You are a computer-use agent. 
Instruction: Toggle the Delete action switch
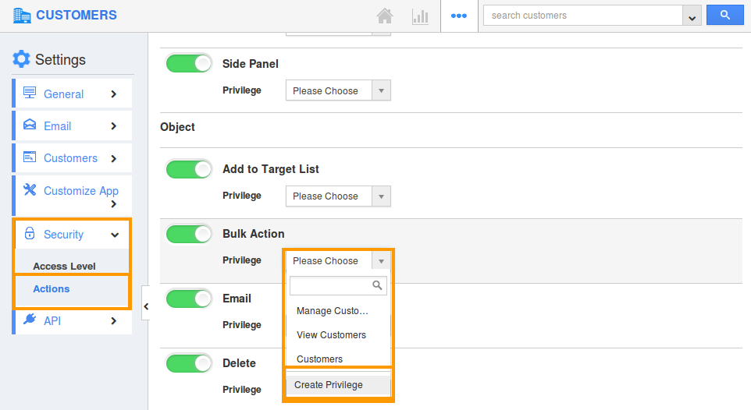189,363
